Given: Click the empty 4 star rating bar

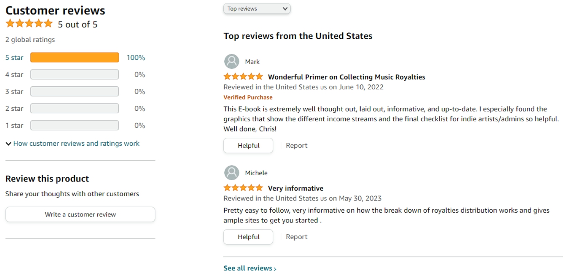Looking at the screenshot, I should 75,75.
